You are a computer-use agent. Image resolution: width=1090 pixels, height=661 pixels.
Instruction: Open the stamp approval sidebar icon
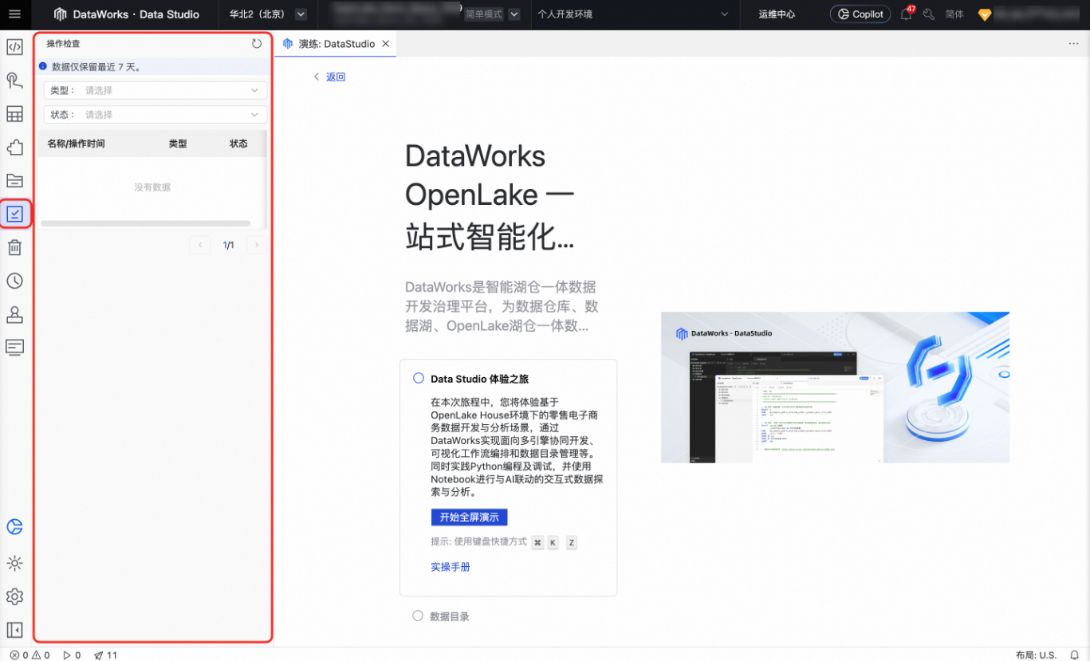[x=14, y=314]
